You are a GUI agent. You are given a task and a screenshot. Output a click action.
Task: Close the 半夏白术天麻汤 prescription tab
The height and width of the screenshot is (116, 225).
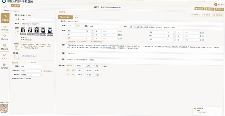tap(71, 17)
